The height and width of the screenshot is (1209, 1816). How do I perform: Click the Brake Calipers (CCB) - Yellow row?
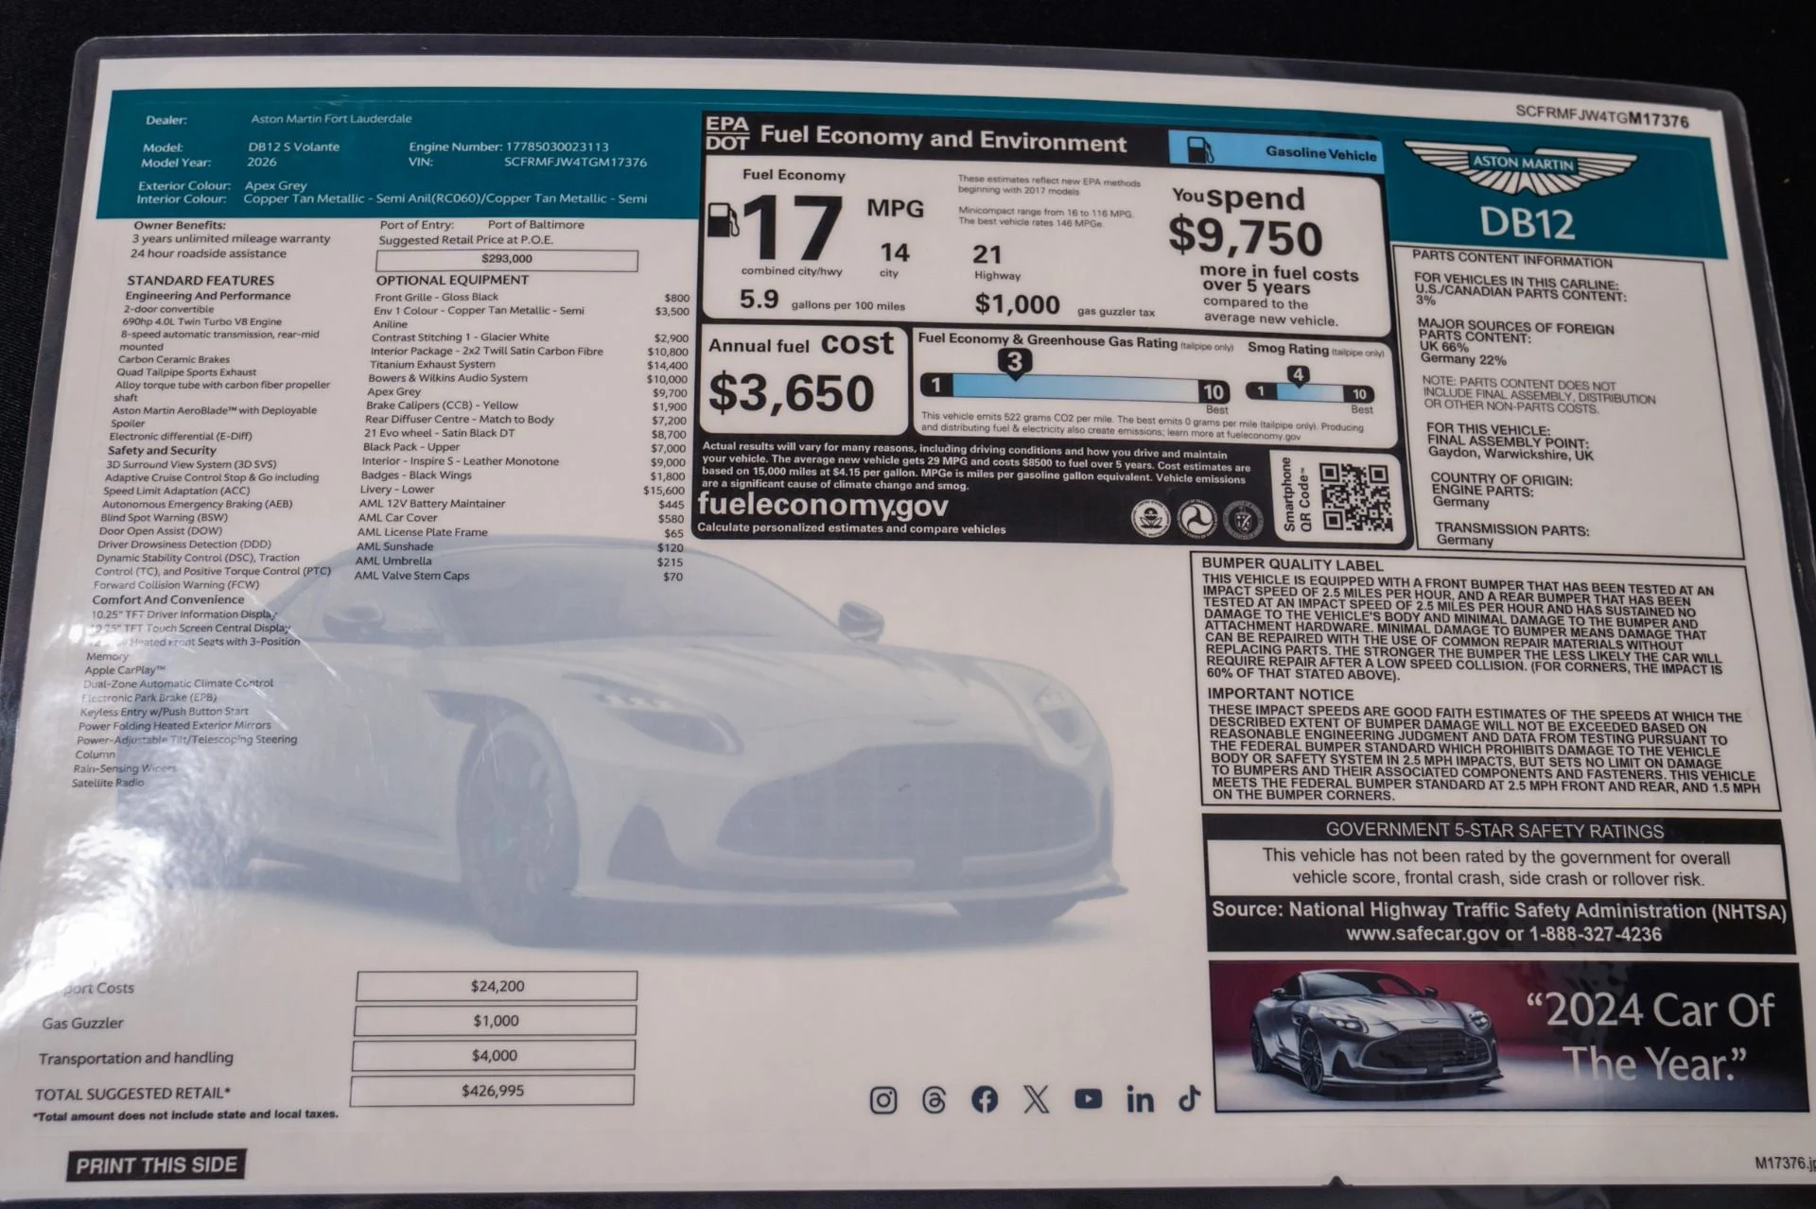point(526,406)
